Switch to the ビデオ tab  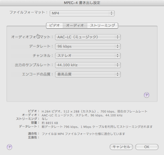pyautogui.click(x=55, y=25)
